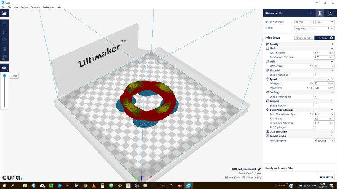Expand the Quality settings category
Screen dimensions: 337x189
[300, 44]
